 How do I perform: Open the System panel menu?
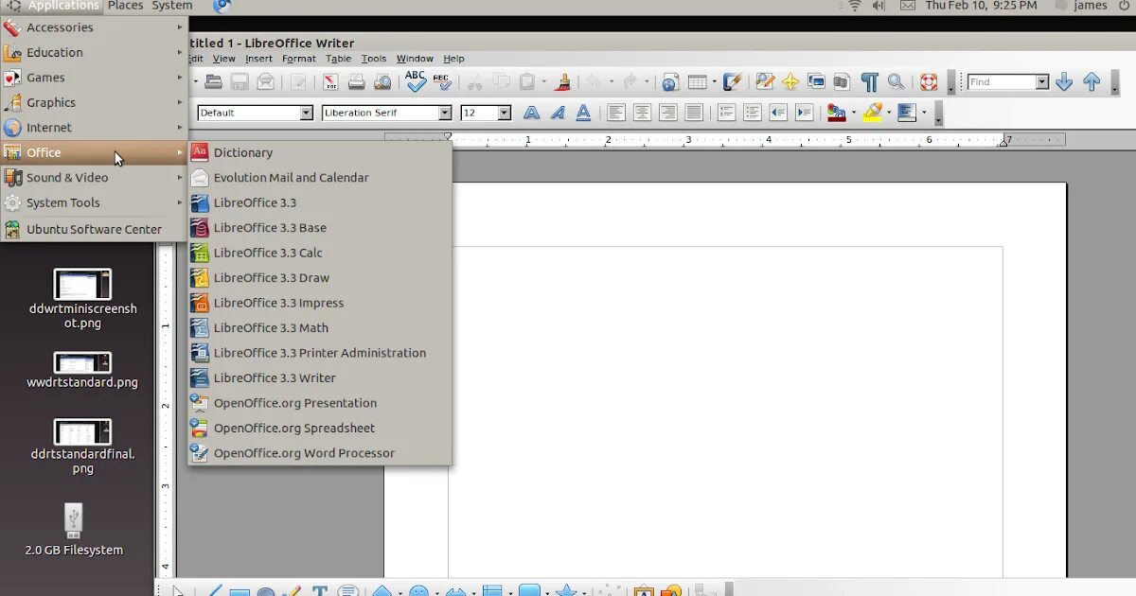coord(171,6)
